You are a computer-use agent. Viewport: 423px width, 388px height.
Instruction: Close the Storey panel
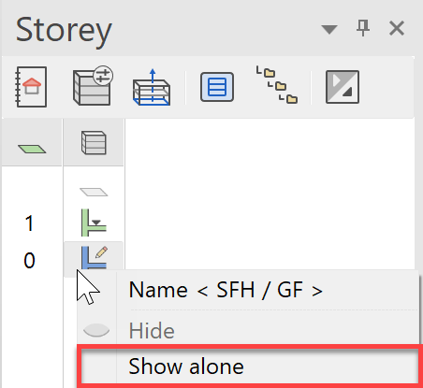(397, 28)
